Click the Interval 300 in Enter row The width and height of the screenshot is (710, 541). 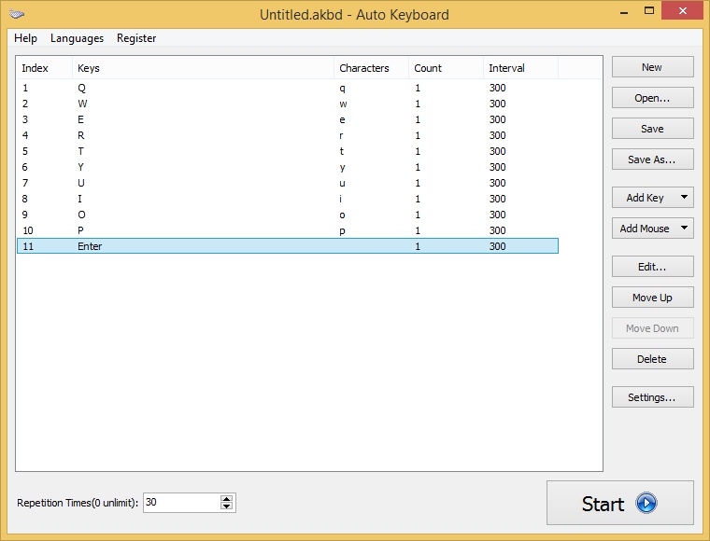497,246
